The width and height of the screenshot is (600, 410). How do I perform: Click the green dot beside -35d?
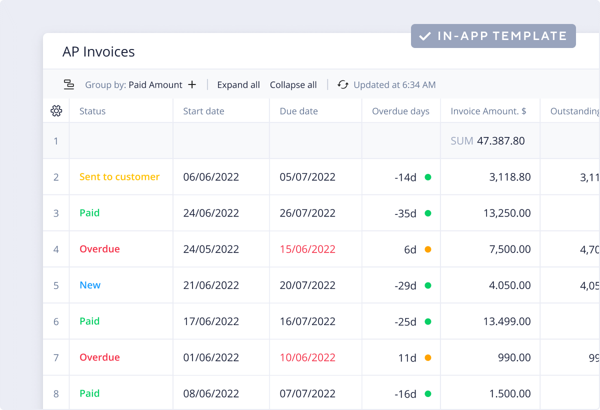click(x=428, y=213)
